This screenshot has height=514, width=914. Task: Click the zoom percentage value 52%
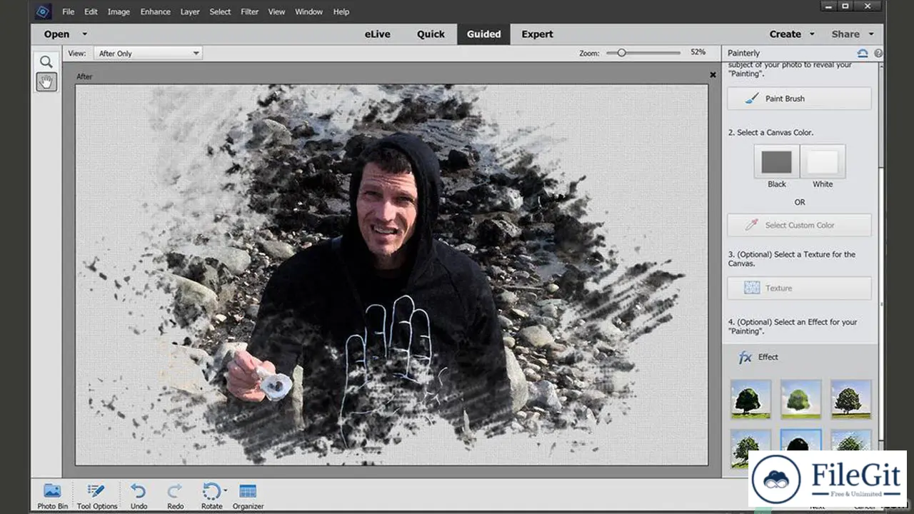[698, 52]
